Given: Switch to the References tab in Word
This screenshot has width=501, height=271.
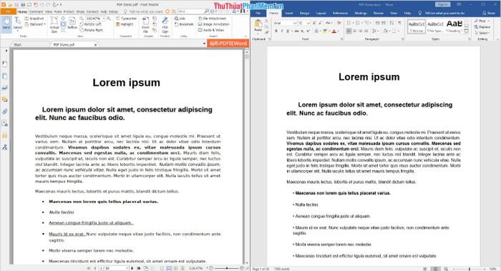Looking at the screenshot, I should (x=340, y=13).
